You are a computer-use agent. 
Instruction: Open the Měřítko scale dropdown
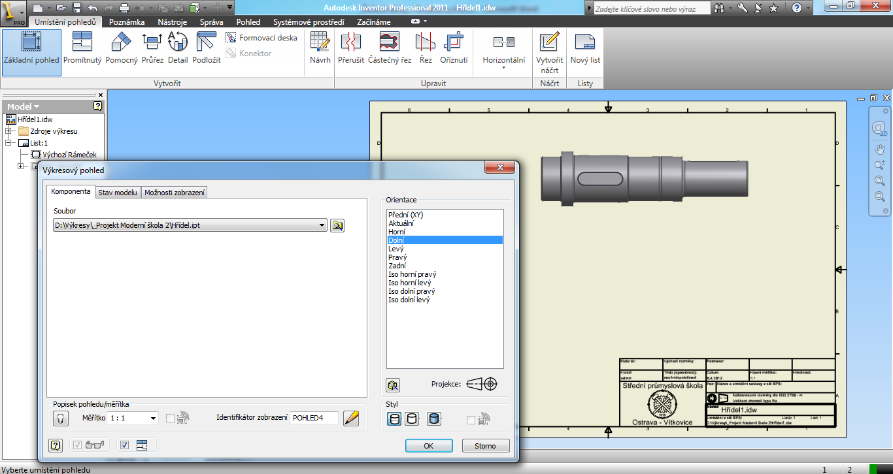[154, 419]
